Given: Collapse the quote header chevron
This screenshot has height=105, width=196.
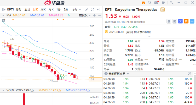Looking at the screenshot, I should pos(149,37).
